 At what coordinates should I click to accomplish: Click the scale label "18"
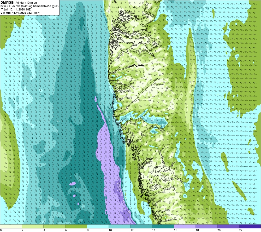(x=197, y=230)
